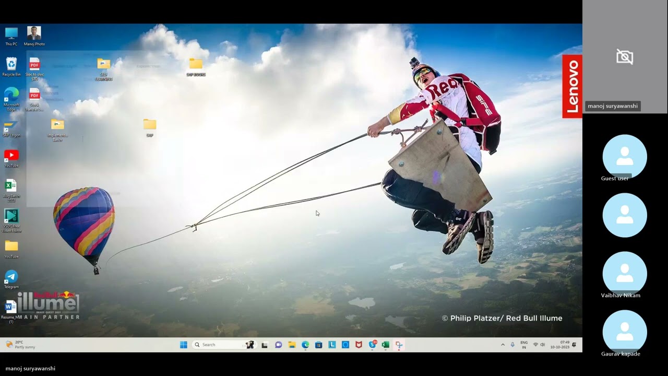Open weather widget showing 20°C

tap(21, 345)
